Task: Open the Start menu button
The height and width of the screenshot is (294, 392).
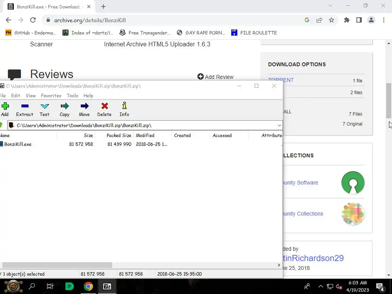Action: [13, 286]
